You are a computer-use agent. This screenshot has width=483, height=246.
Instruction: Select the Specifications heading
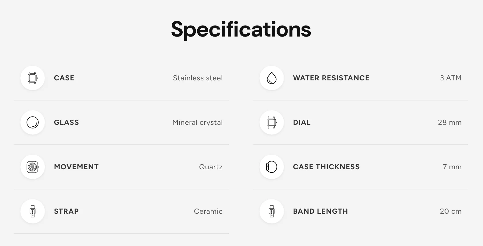coord(241,30)
